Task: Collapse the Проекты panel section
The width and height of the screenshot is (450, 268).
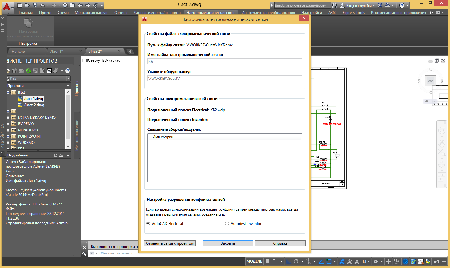Action: pyautogui.click(x=68, y=86)
